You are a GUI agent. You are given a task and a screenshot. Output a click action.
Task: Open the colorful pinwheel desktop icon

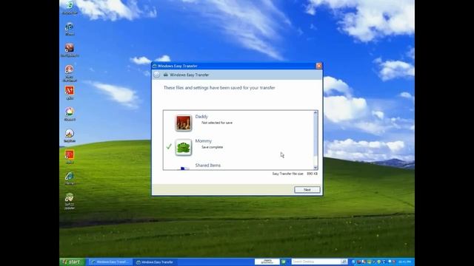point(70,115)
